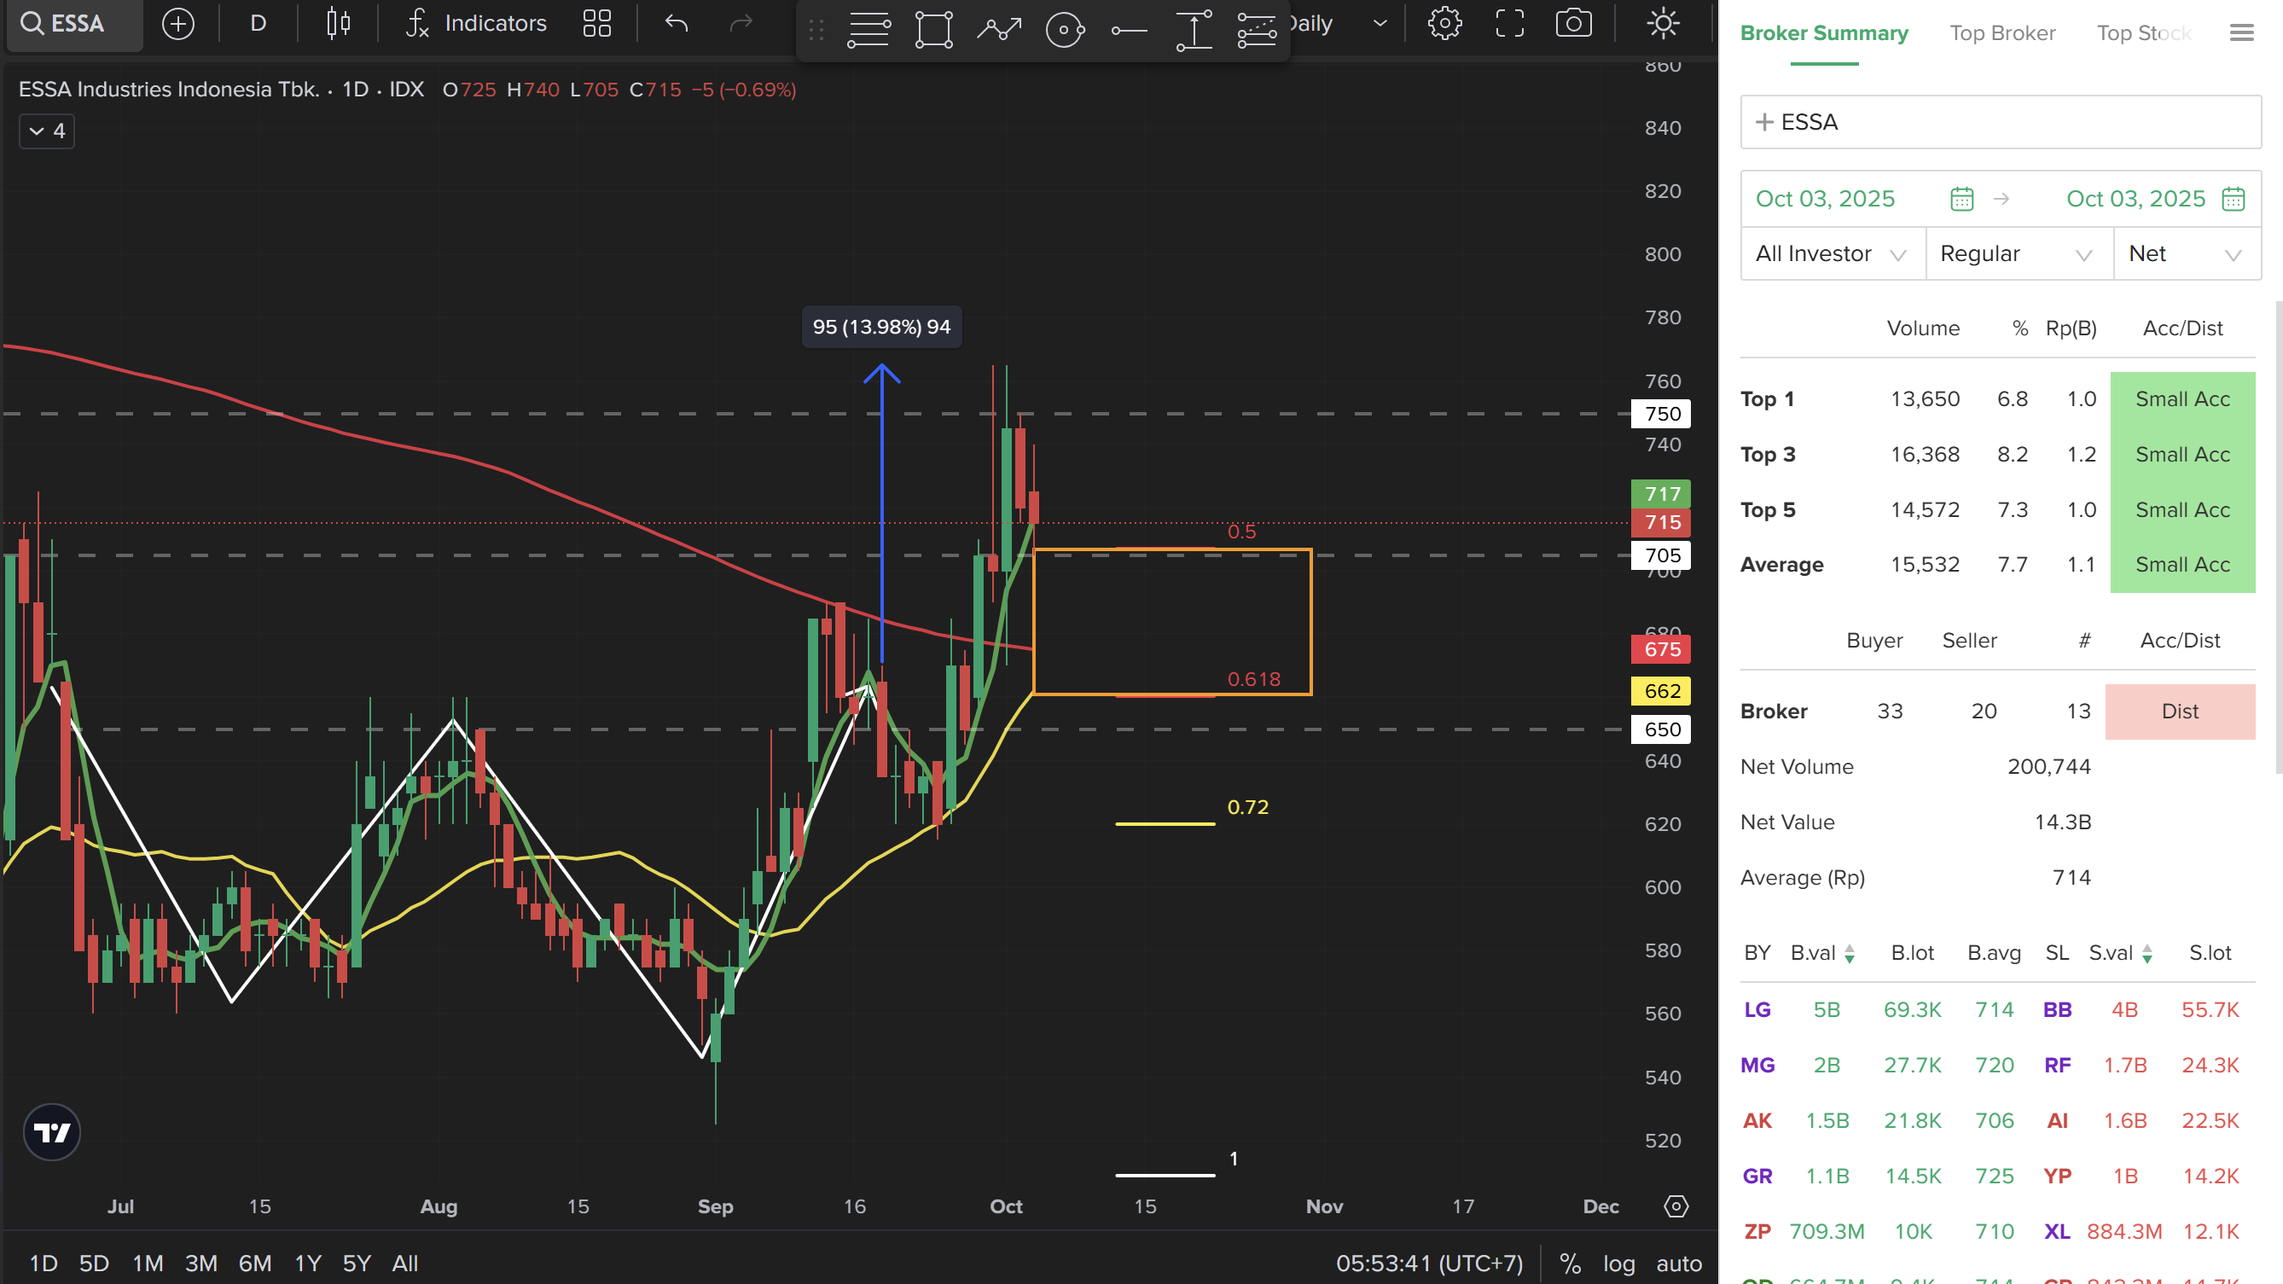Collapse the indicator legend chevron showing 4
This screenshot has width=2283, height=1284.
(x=47, y=131)
